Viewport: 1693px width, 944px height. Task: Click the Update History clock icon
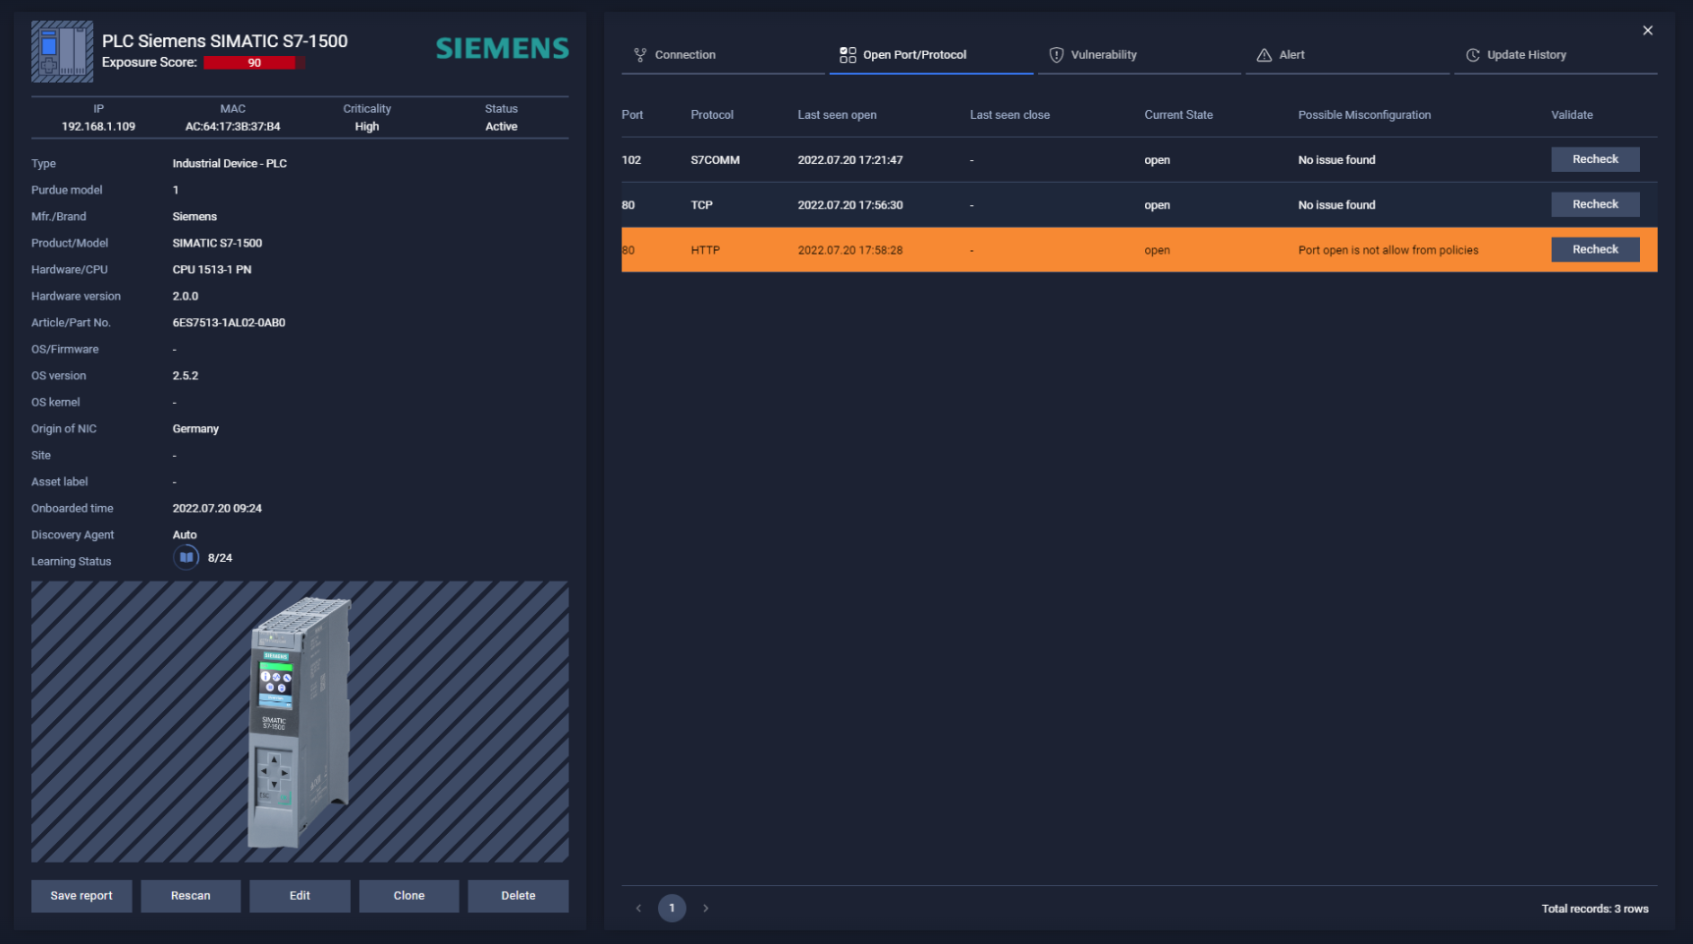1473,55
